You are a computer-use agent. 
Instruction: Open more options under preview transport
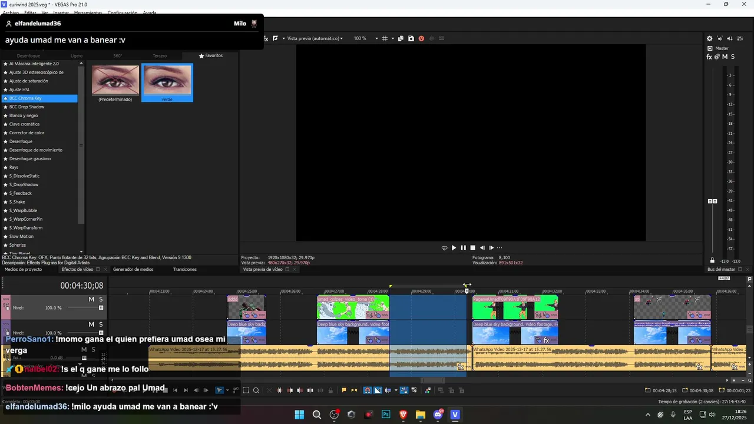tap(500, 248)
